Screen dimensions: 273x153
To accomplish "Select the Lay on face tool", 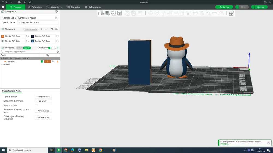I will click(x=170, y=13).
